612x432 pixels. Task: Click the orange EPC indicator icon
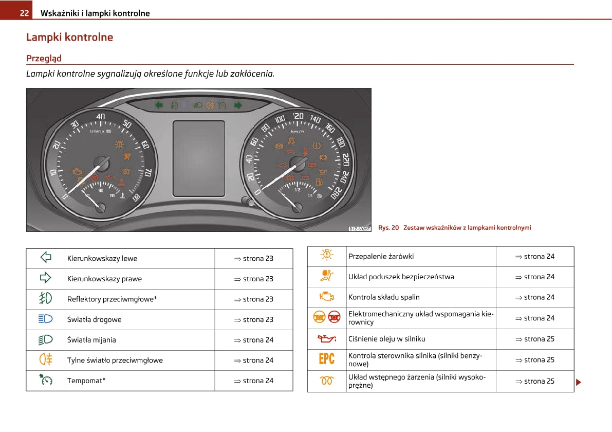point(327,359)
